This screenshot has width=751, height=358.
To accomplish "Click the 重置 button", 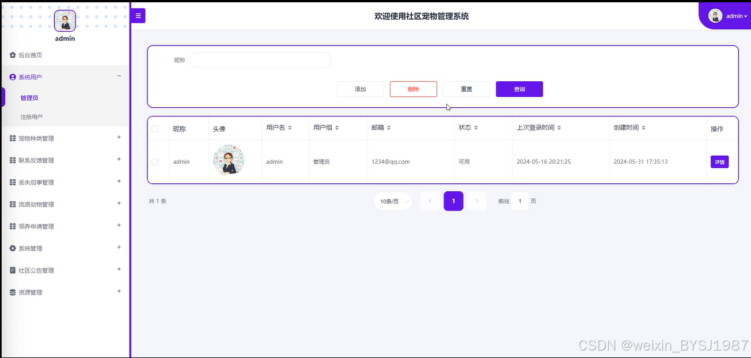I will 466,89.
